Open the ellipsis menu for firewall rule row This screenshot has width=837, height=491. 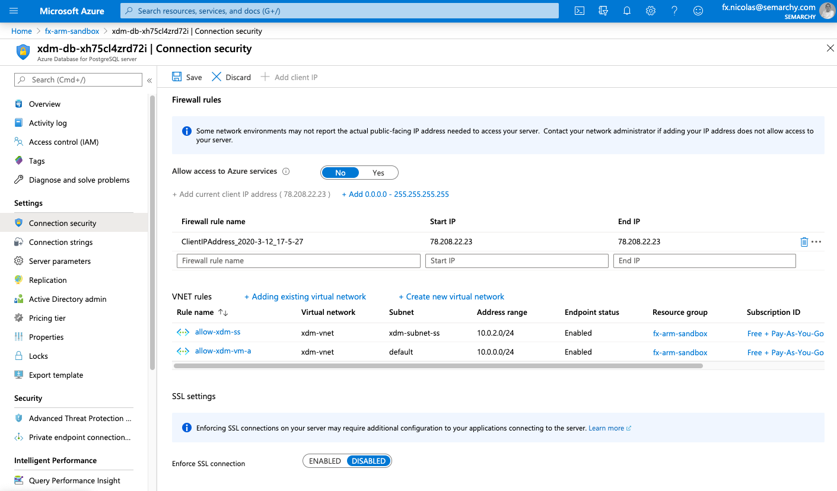click(x=816, y=242)
